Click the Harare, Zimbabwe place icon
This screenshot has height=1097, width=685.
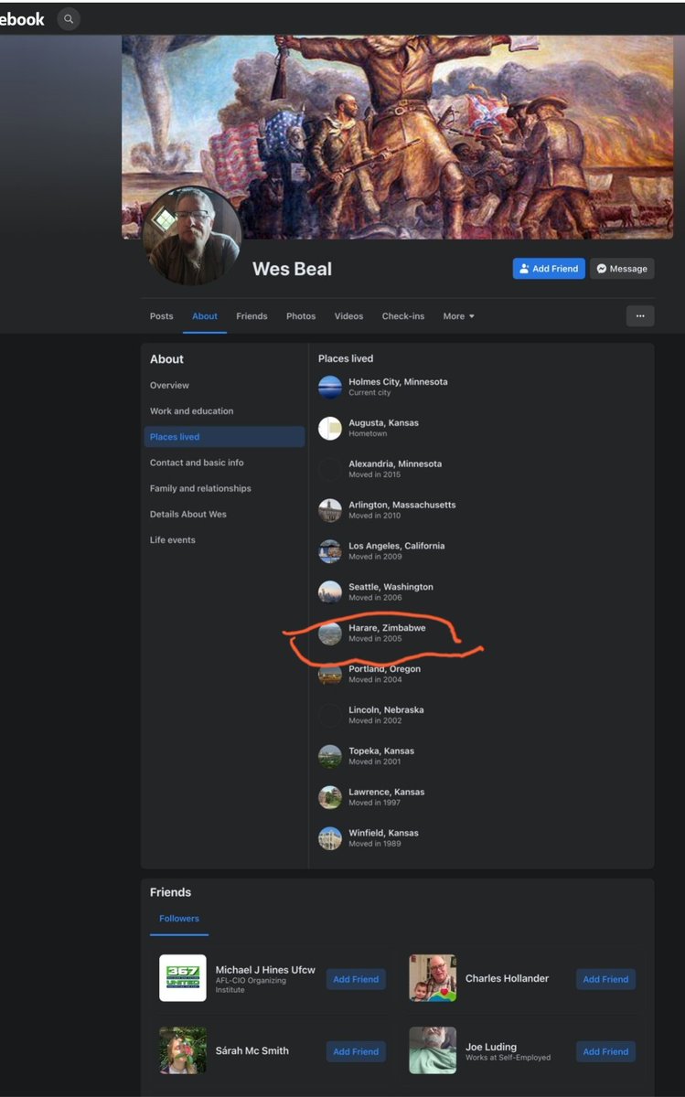330,633
